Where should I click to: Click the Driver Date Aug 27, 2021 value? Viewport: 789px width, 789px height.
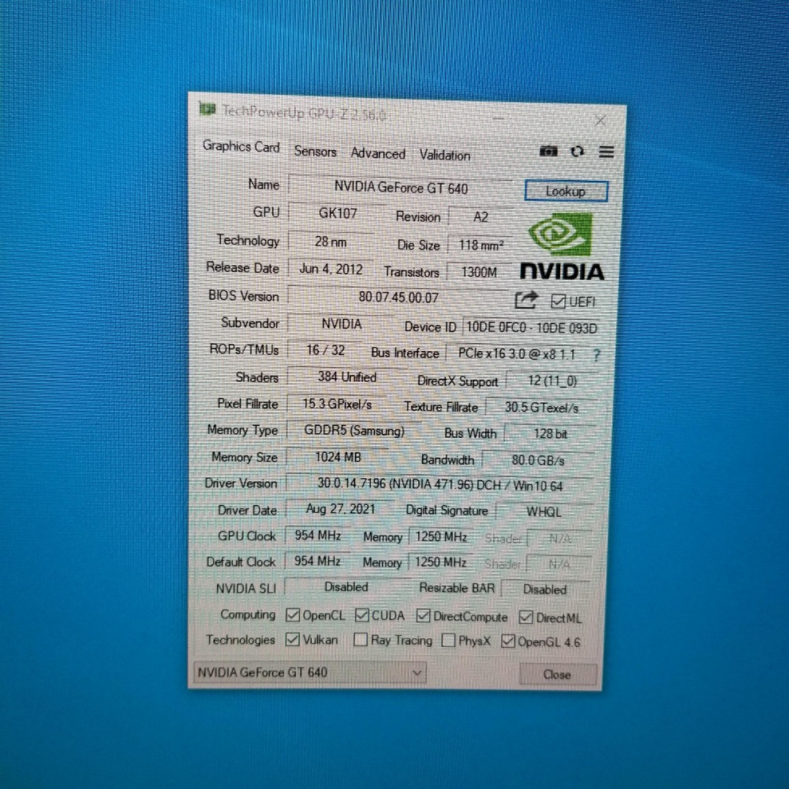[x=340, y=509]
